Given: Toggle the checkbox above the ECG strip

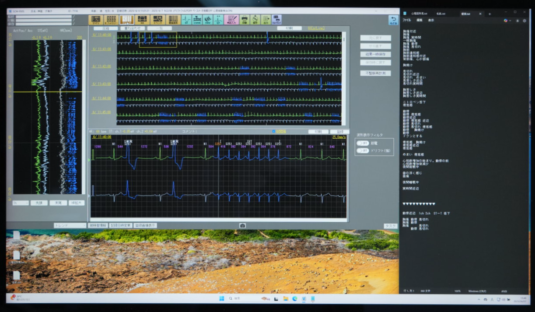Looking at the screenshot, I should [274, 131].
